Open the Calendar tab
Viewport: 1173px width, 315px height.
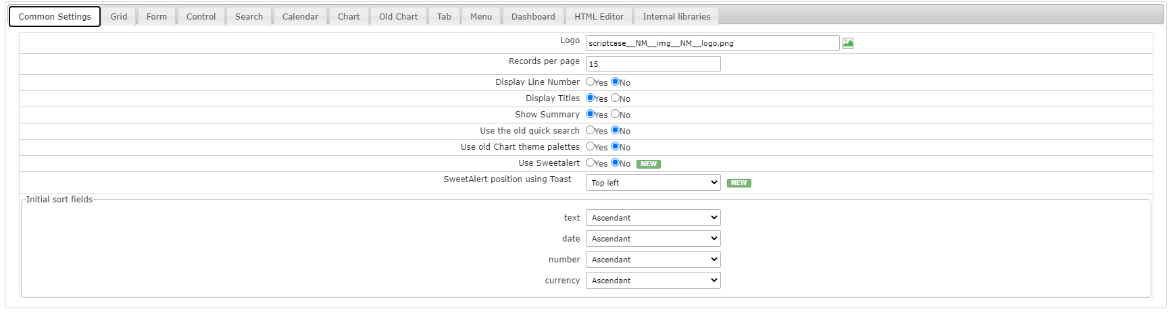click(300, 16)
